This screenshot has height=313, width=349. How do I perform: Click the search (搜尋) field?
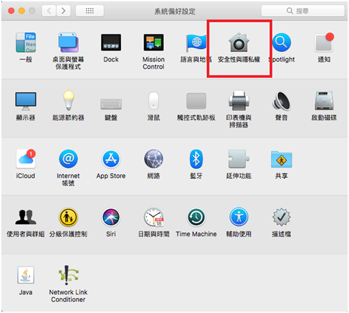pyautogui.click(x=303, y=11)
